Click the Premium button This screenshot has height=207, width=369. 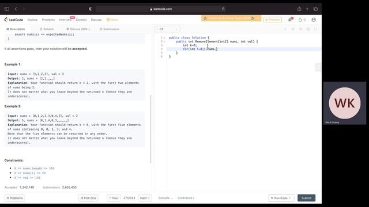[x=273, y=20]
